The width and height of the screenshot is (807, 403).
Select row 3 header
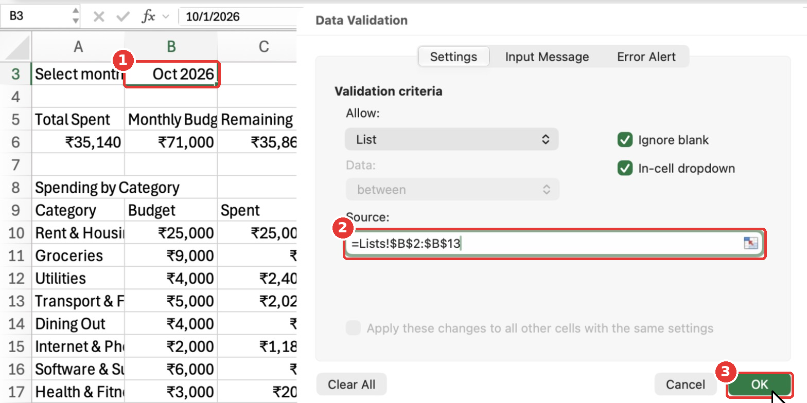pos(15,74)
